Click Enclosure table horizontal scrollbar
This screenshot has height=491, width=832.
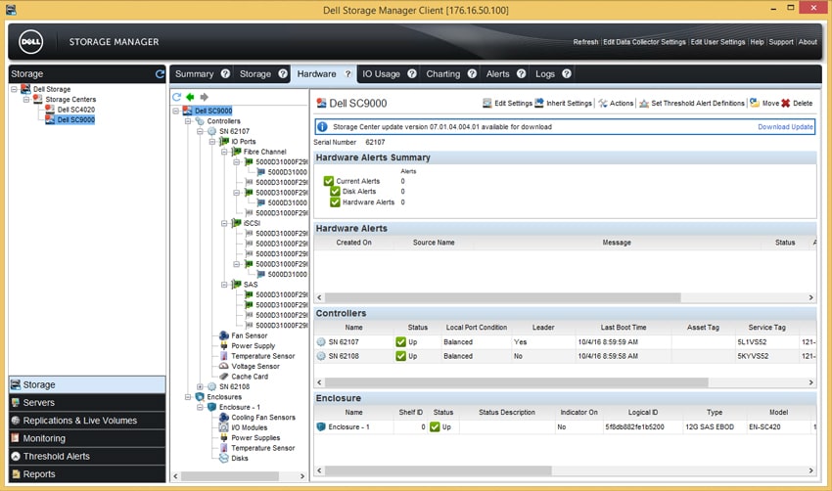[439, 470]
